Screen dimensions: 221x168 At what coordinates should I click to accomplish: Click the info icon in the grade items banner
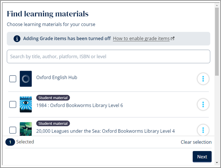point(17,39)
